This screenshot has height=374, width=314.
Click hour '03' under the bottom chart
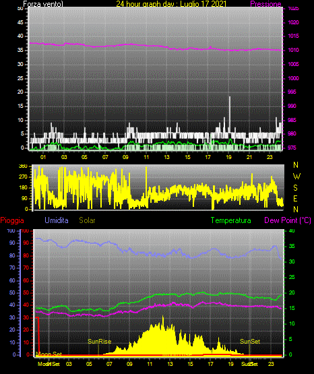click(x=69, y=364)
